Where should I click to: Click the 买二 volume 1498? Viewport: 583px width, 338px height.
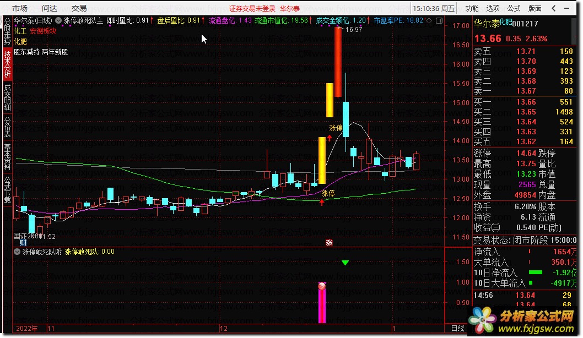564,112
